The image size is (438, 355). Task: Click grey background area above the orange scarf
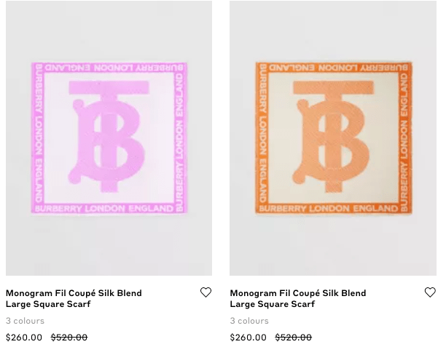pos(333,29)
